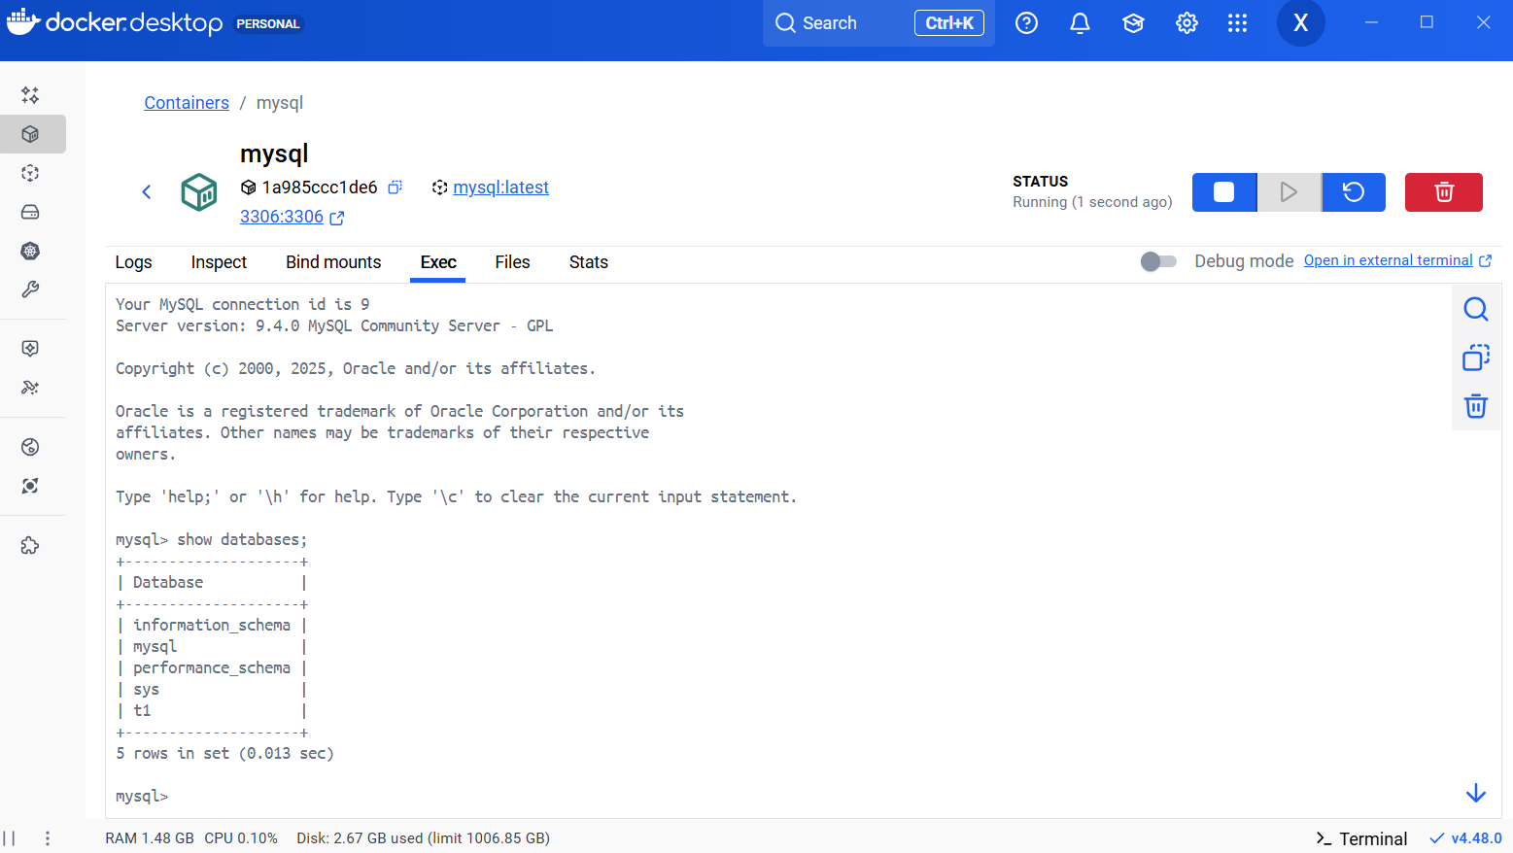This screenshot has width=1513, height=853.
Task: Focus the Search field
Action: point(878,23)
